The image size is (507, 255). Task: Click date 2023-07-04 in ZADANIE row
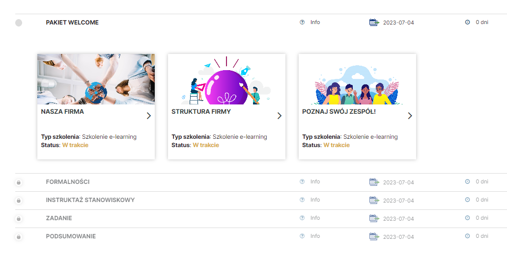tap(398, 219)
